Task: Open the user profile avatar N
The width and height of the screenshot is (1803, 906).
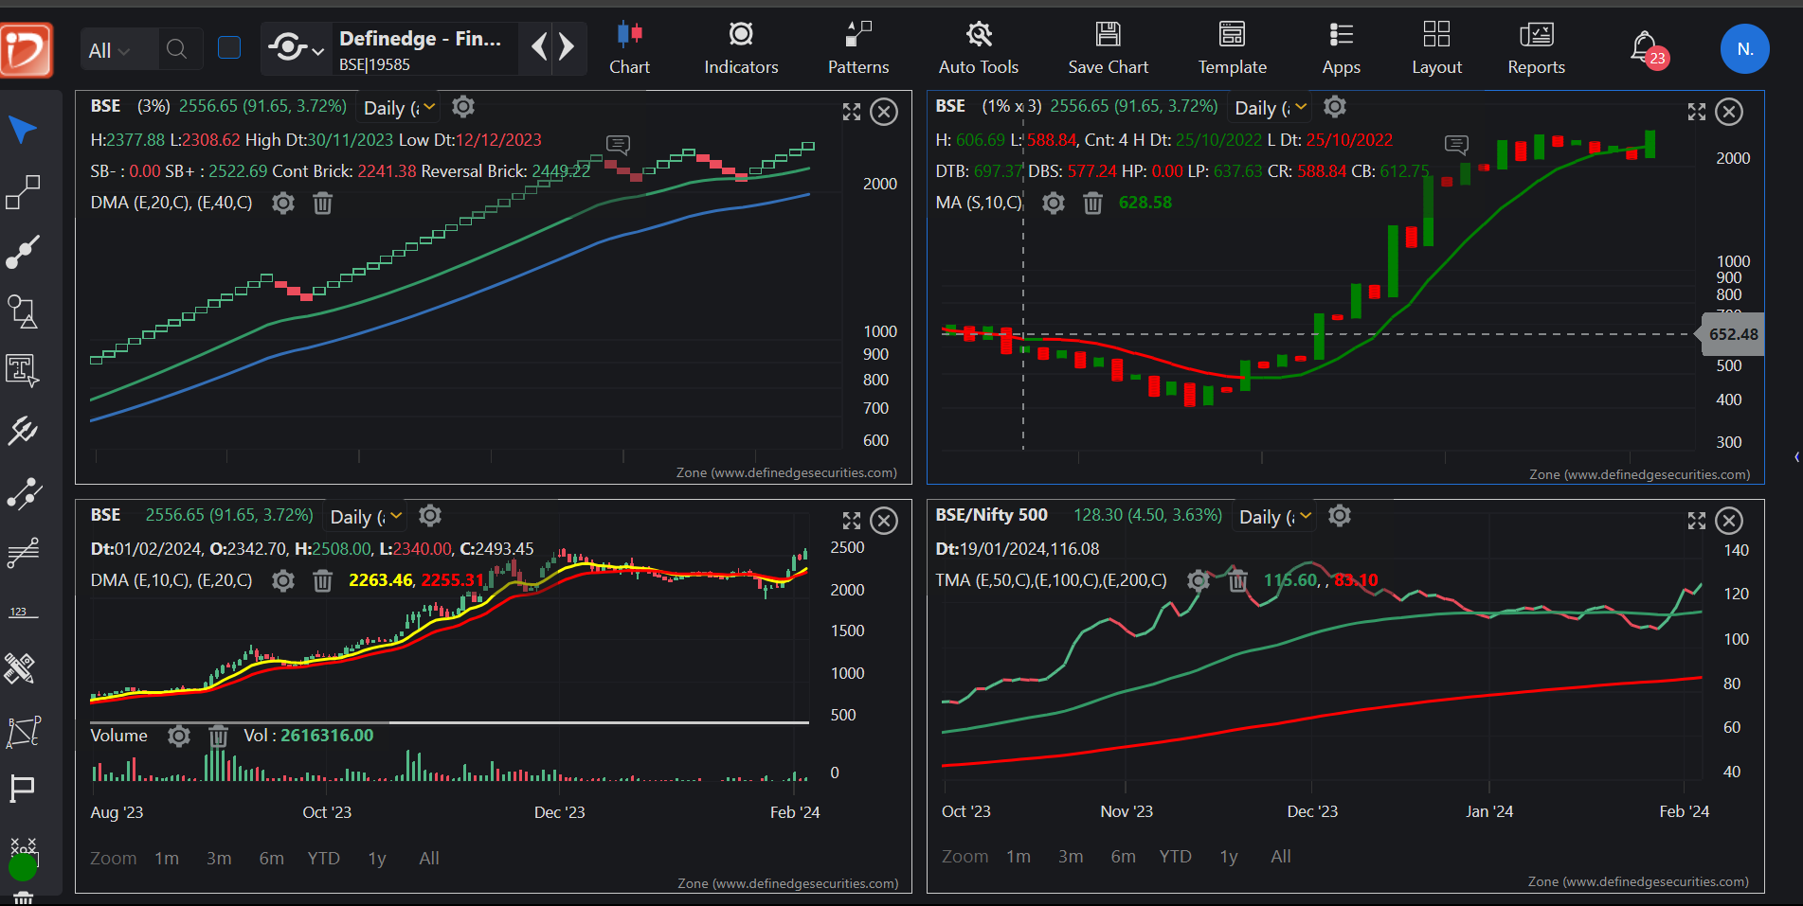Action: (x=1744, y=49)
